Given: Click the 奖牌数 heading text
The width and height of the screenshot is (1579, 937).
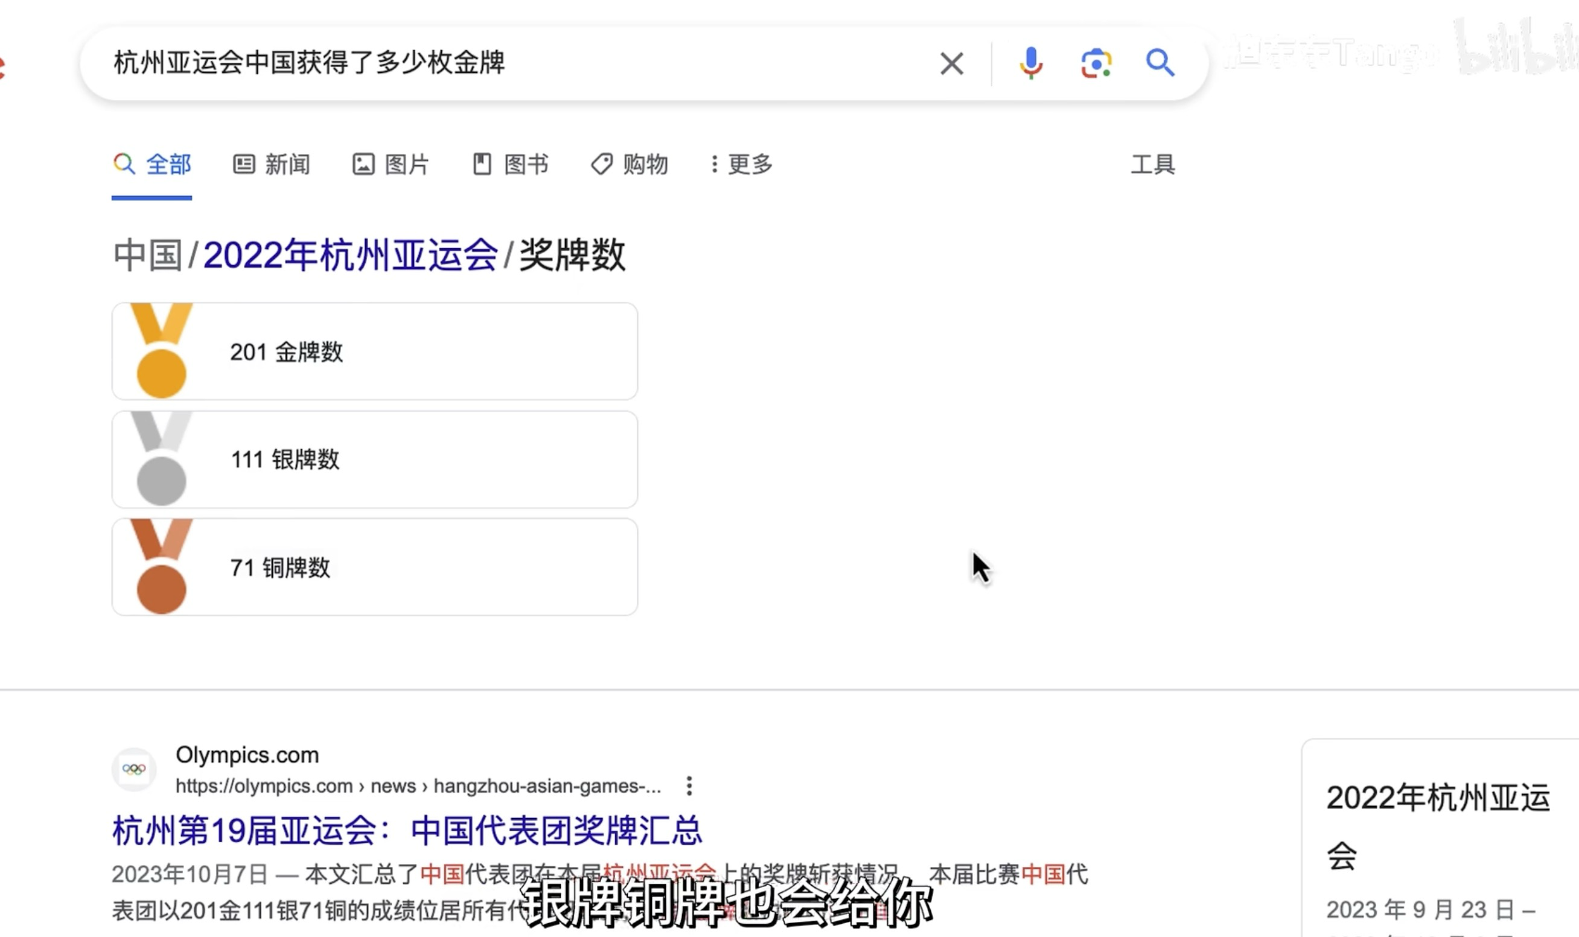Looking at the screenshot, I should pyautogui.click(x=572, y=255).
